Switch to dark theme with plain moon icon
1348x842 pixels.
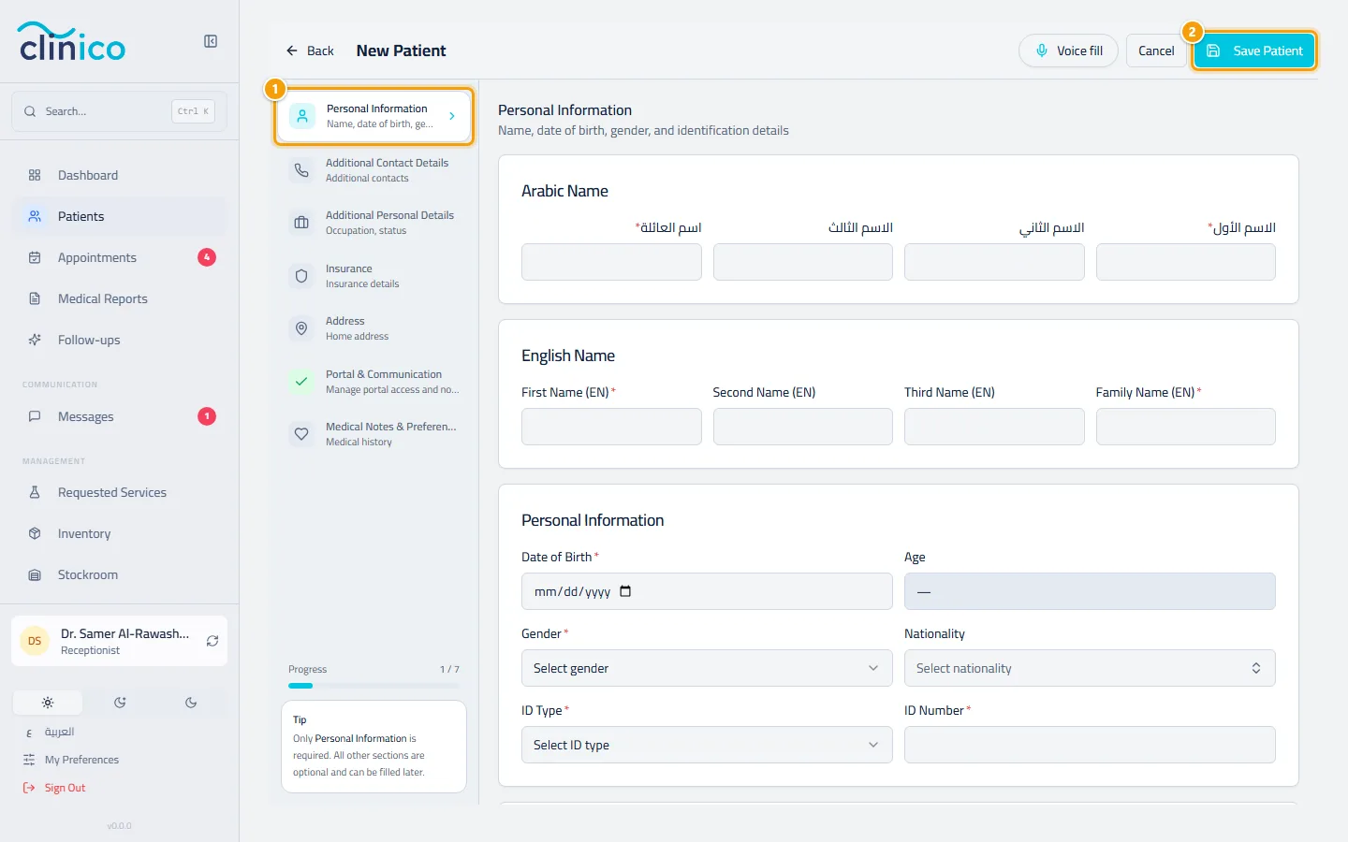(191, 703)
